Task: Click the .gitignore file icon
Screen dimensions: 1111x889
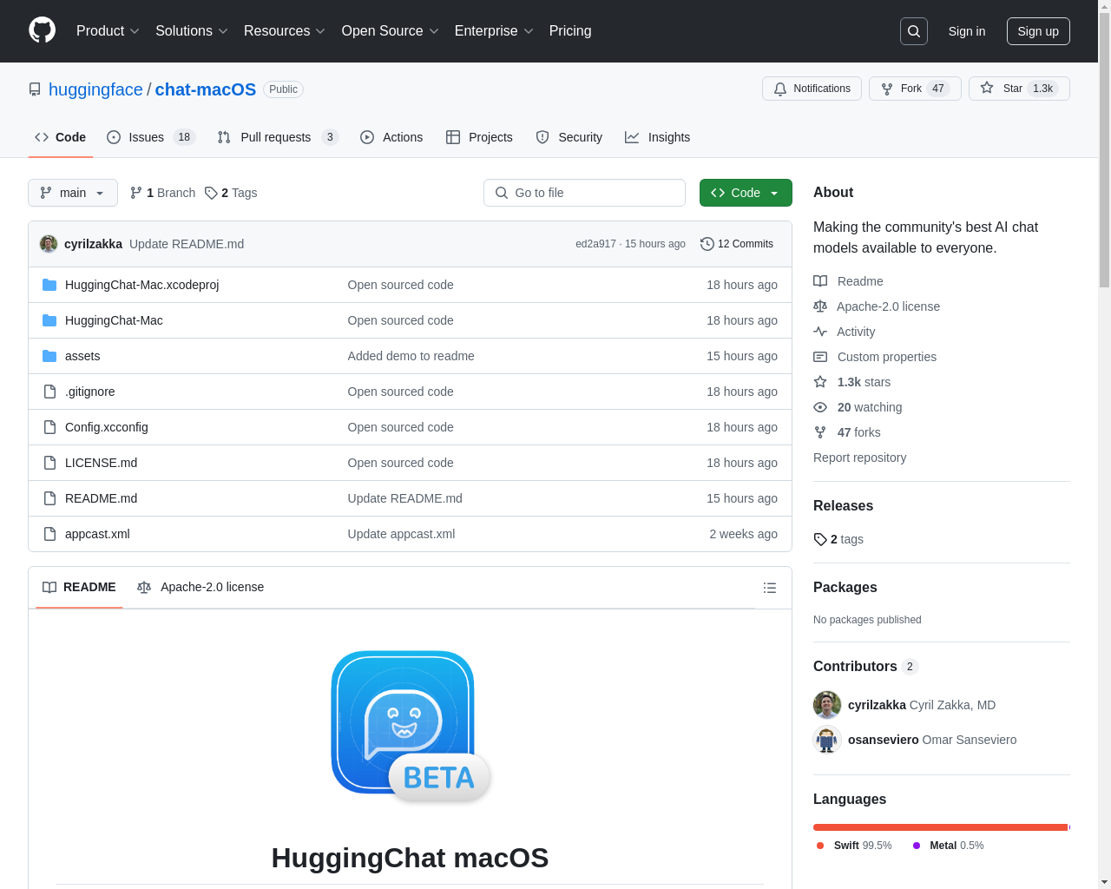Action: click(x=49, y=392)
